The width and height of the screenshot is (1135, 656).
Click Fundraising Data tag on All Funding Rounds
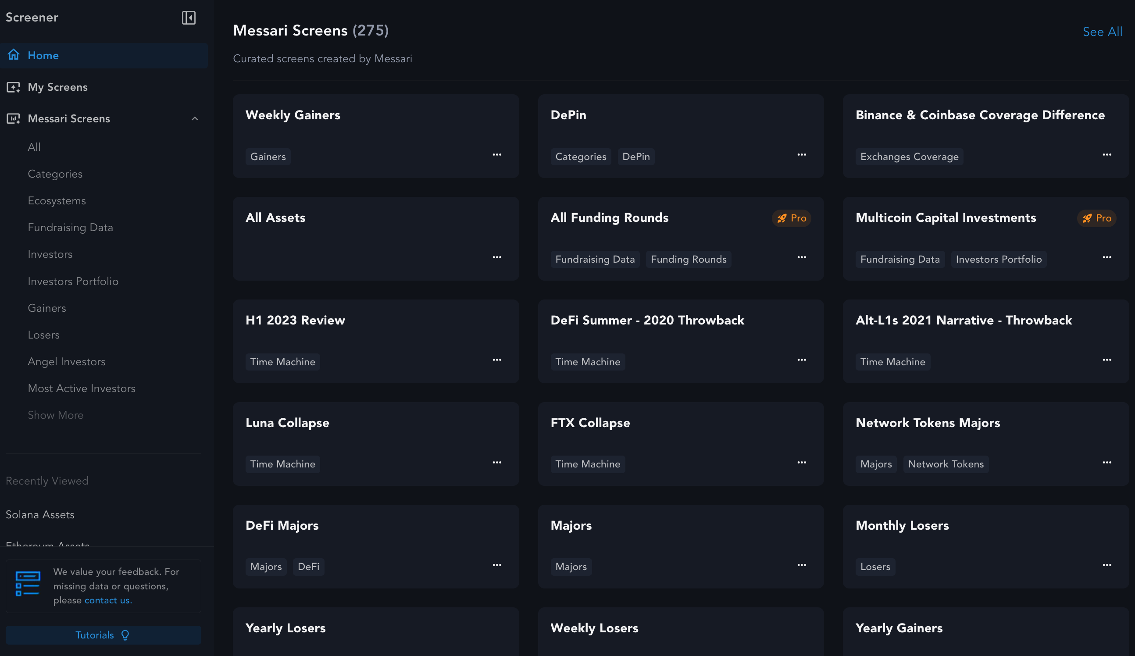(x=595, y=259)
